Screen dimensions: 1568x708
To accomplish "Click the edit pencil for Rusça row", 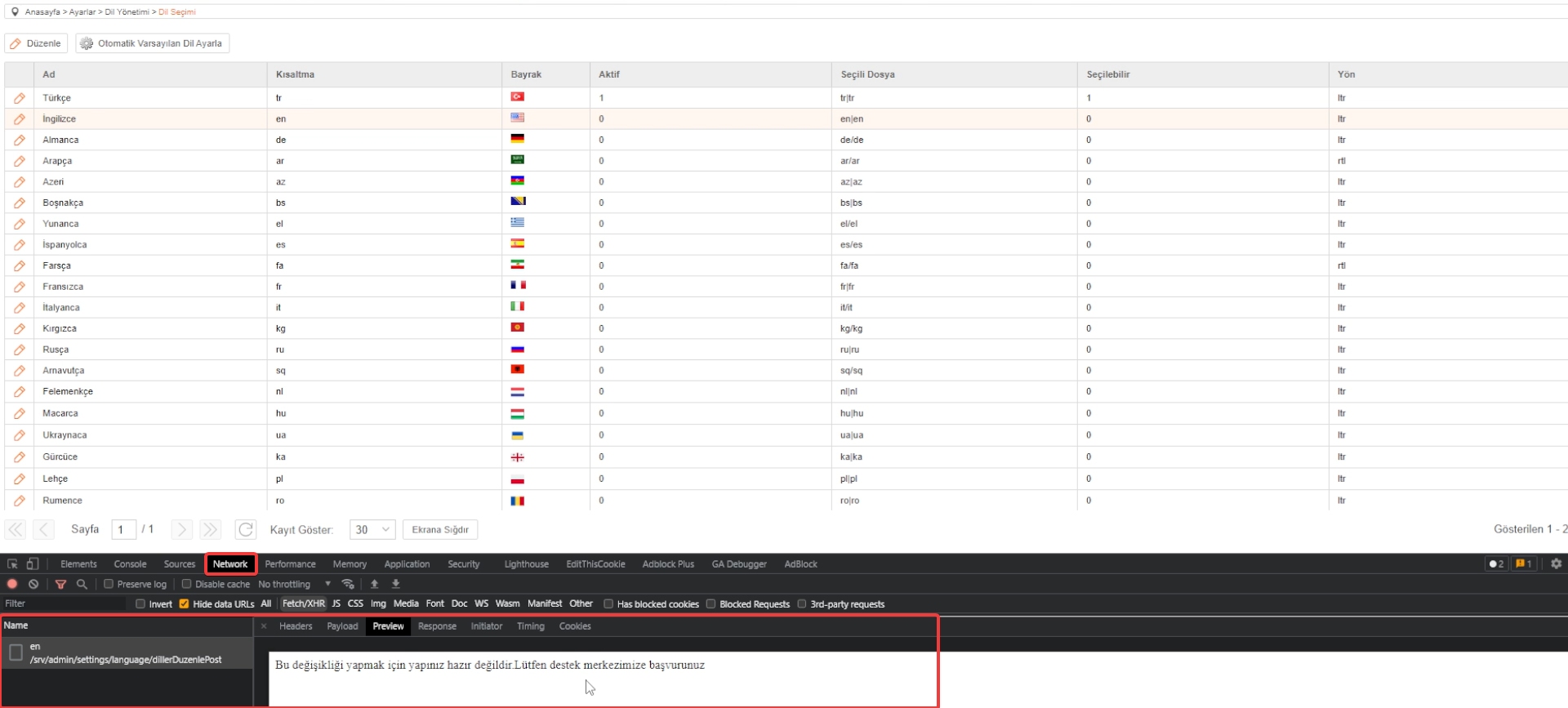I will 20,350.
